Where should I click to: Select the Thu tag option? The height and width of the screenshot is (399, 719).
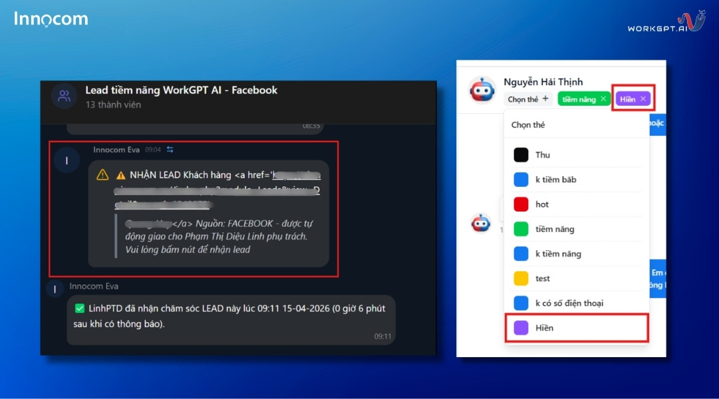577,154
